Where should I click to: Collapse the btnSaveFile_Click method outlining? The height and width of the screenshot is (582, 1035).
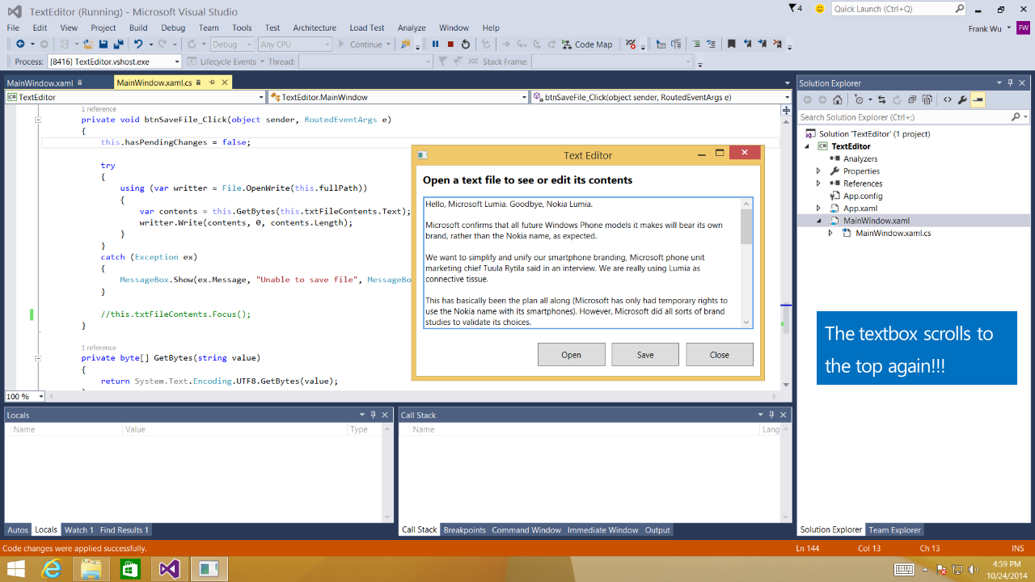tap(38, 120)
